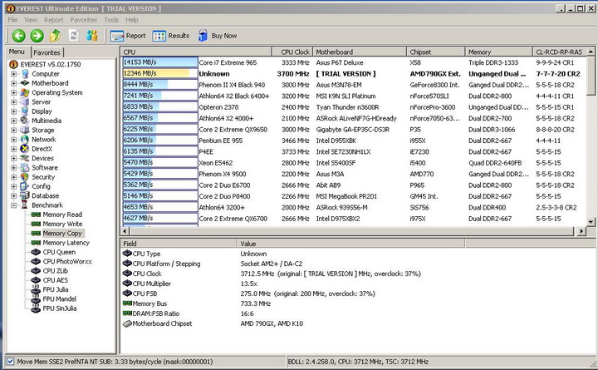
Task: Open the CPU AES benchmark
Action: pos(56,280)
